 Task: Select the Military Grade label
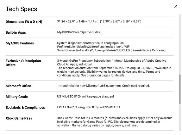coord(17,97)
